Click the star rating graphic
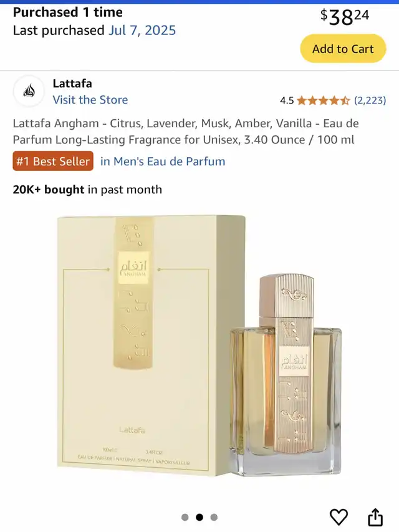Viewport: 399px width, 532px height. [324, 100]
